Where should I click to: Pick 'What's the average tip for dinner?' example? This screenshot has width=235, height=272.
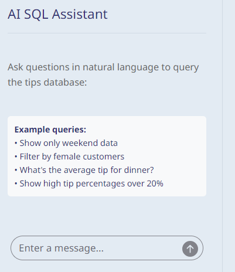click(87, 170)
